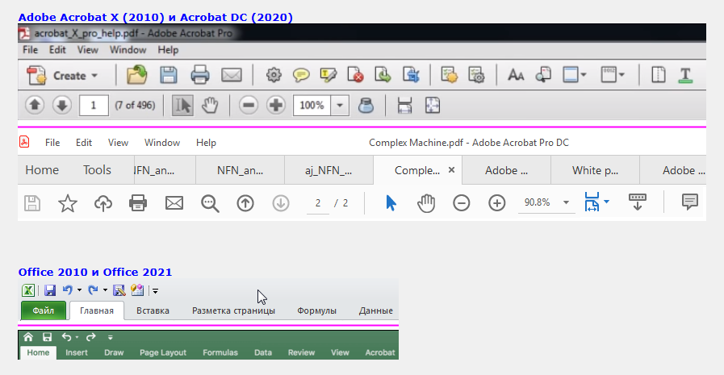Click page number field showing 2 in Acrobat DC
Image resolution: width=724 pixels, height=375 pixels.
pos(318,203)
